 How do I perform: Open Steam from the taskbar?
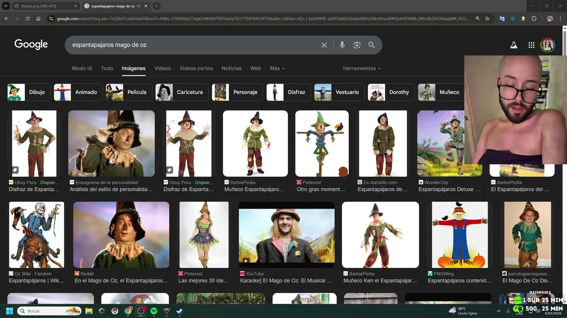[179, 311]
